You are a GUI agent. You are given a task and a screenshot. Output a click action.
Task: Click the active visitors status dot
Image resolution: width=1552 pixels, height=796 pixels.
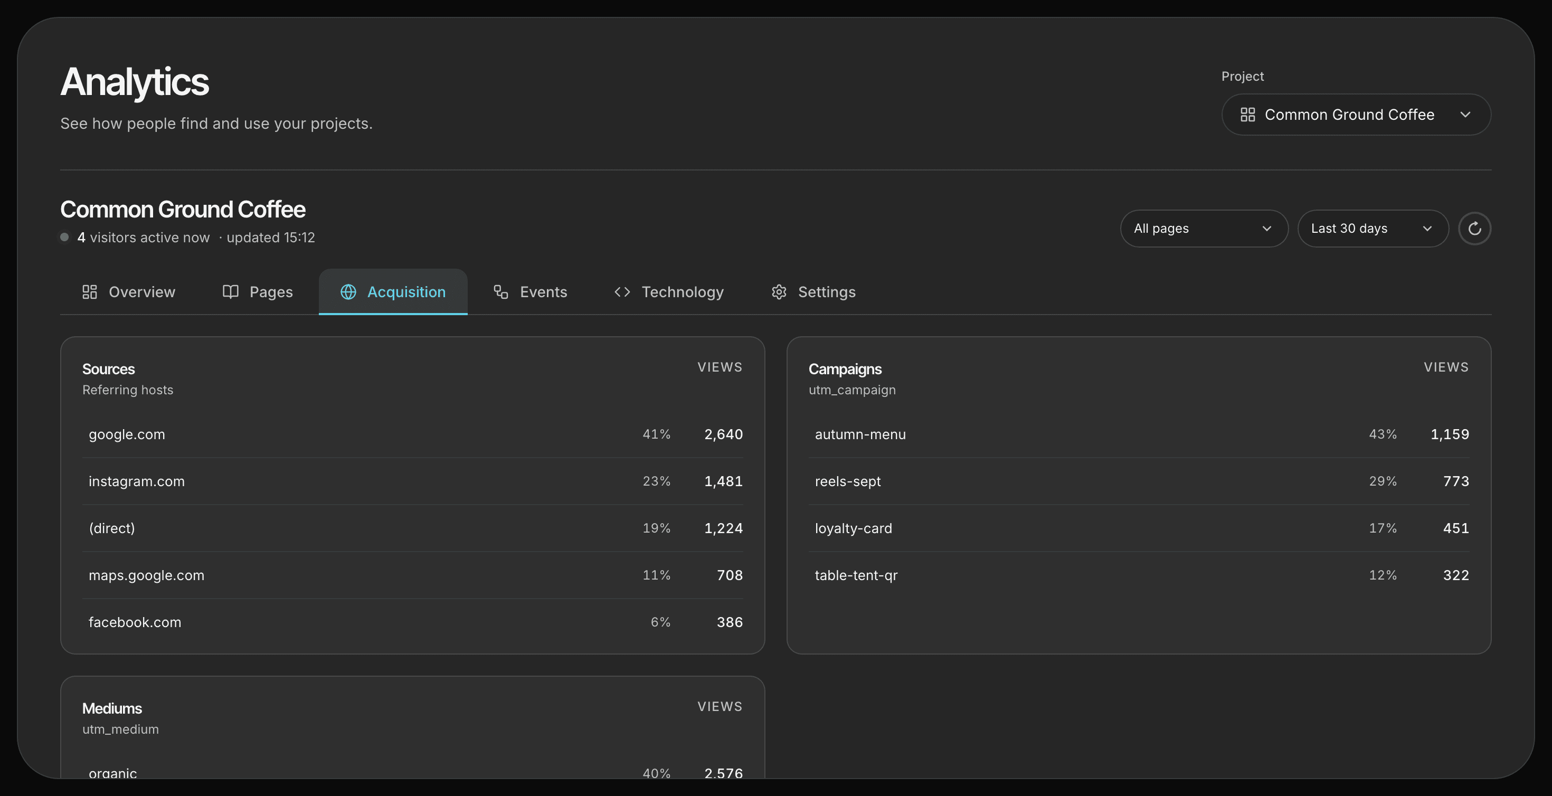click(64, 237)
